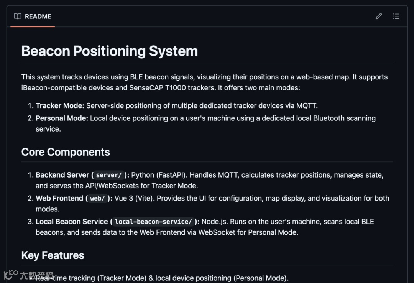414x283 pixels.
Task: Click the Real-time tracking bullet line
Action: pyautogui.click(x=161, y=278)
